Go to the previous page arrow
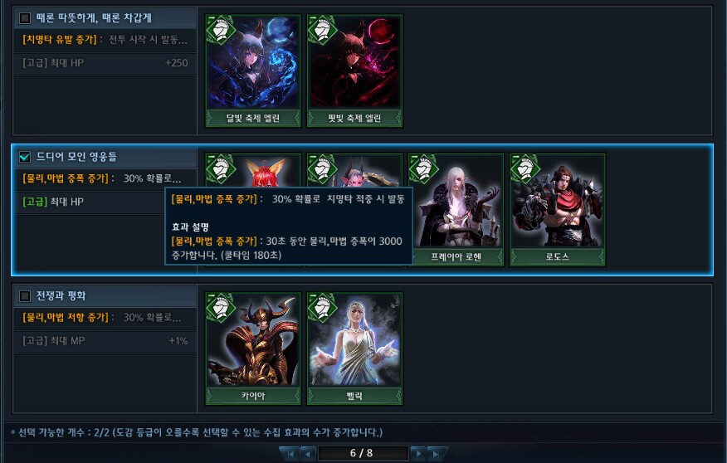This screenshot has height=463, width=727. point(309,453)
